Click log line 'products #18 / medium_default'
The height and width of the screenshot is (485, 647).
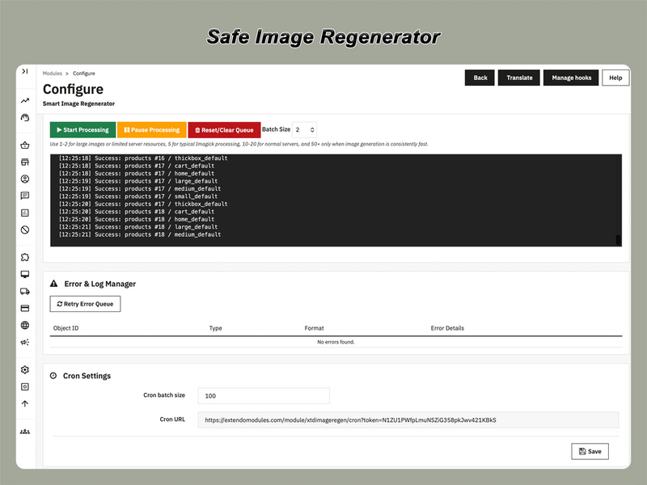click(x=139, y=234)
